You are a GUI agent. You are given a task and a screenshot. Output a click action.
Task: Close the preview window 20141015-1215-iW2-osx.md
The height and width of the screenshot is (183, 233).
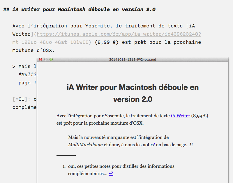(x=40, y=60)
